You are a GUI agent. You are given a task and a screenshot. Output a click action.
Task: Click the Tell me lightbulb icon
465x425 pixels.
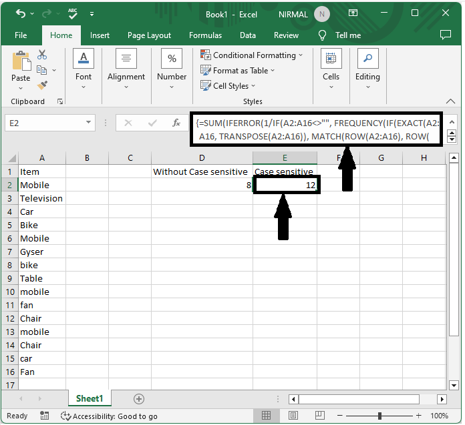click(323, 35)
